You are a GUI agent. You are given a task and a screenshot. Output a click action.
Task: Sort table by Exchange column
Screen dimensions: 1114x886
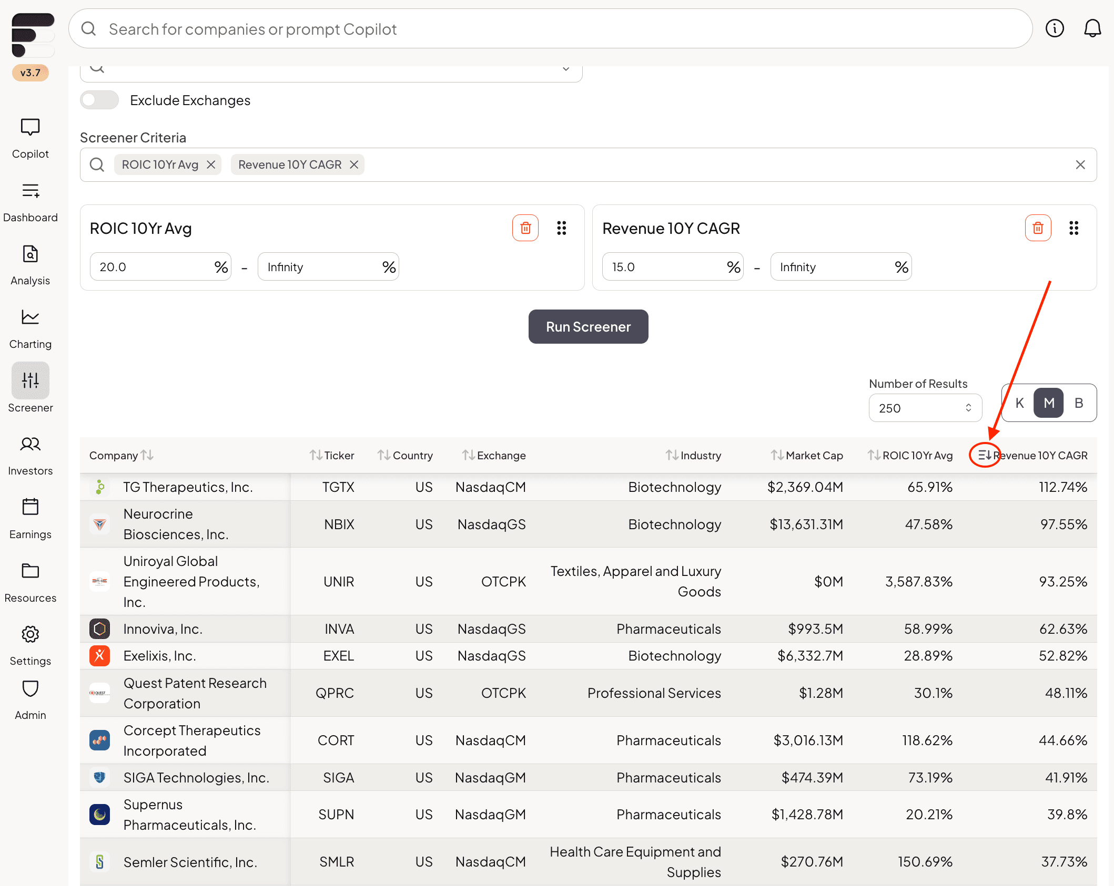coord(469,455)
